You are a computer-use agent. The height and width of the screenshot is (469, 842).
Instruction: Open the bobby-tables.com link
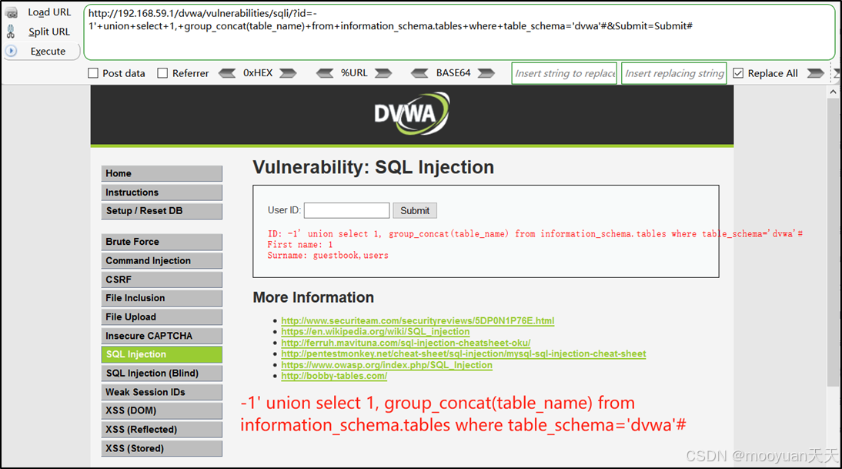pyautogui.click(x=334, y=376)
